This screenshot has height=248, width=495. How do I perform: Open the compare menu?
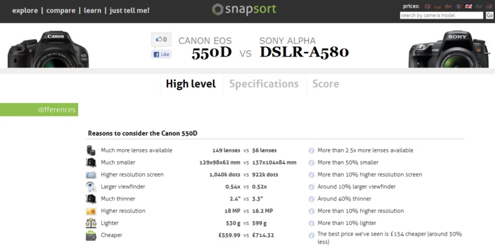coord(61,10)
